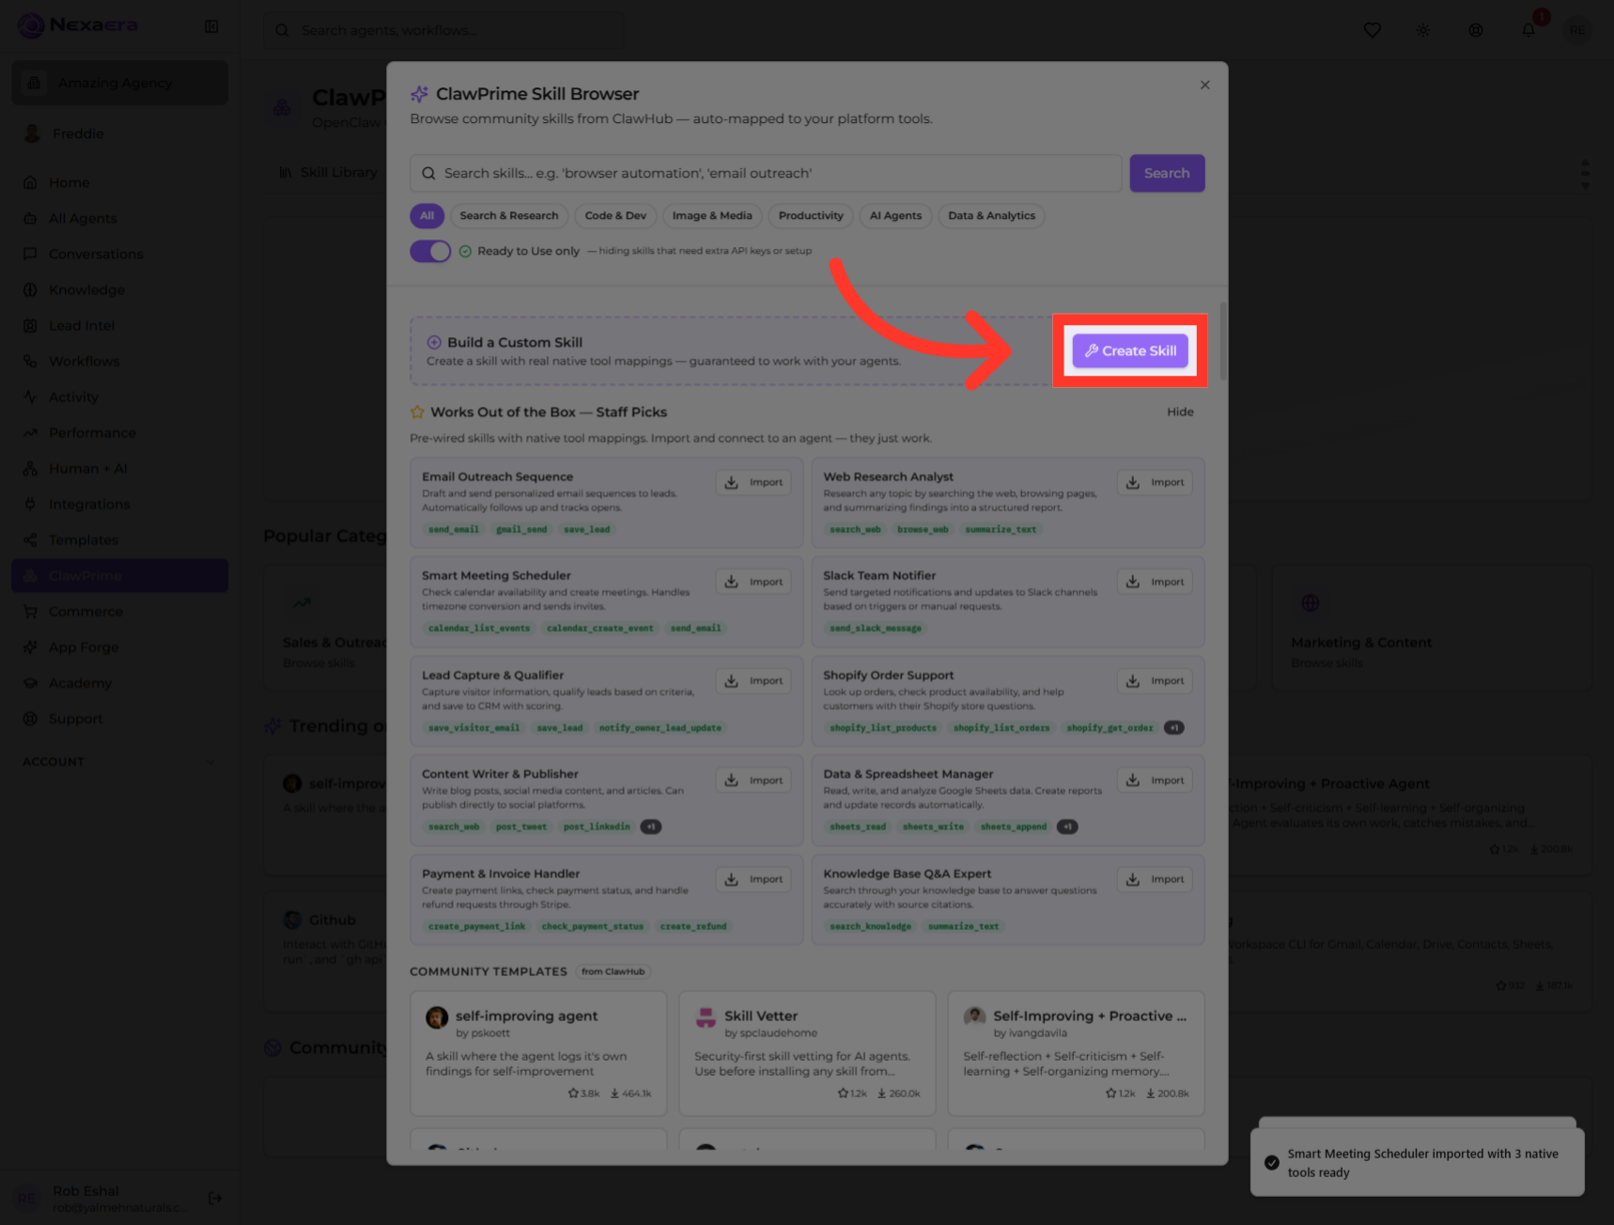
Task: Click the Create Skill button
Action: (1130, 350)
